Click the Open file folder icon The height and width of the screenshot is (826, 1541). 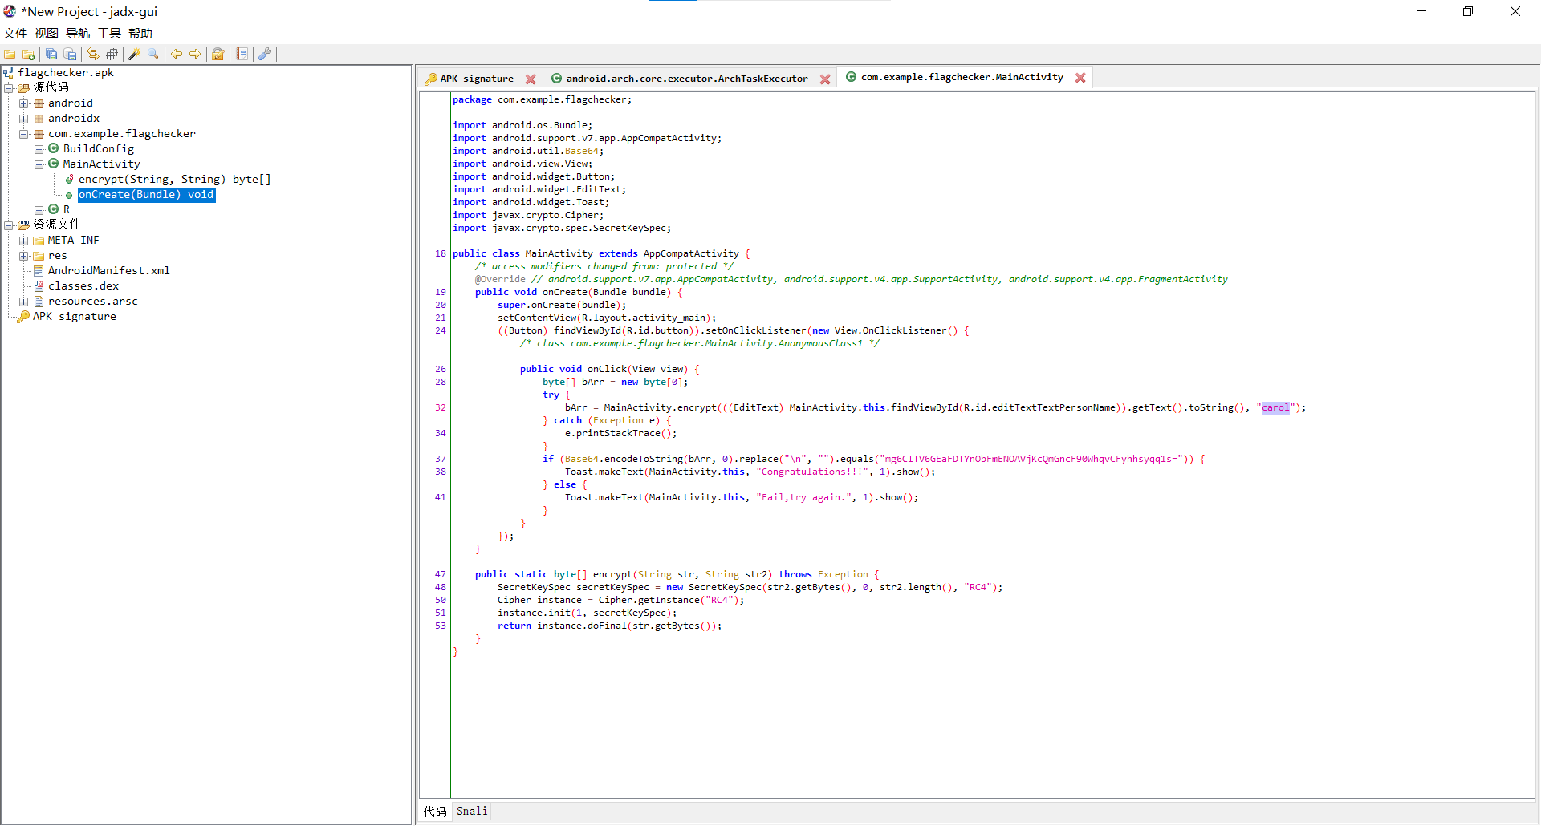10,55
